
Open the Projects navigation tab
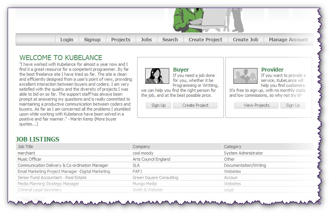[x=121, y=39]
